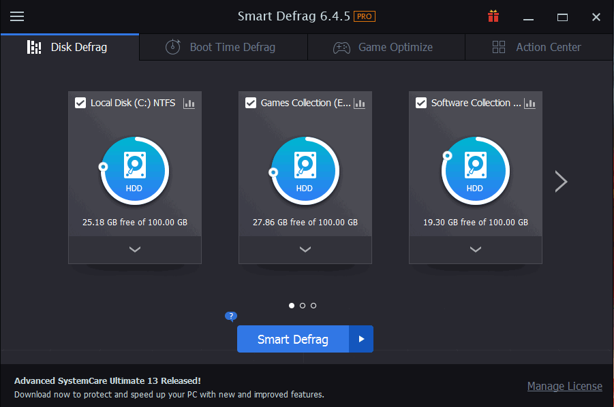Open the red gift box offer
614x407 pixels.
(x=493, y=16)
